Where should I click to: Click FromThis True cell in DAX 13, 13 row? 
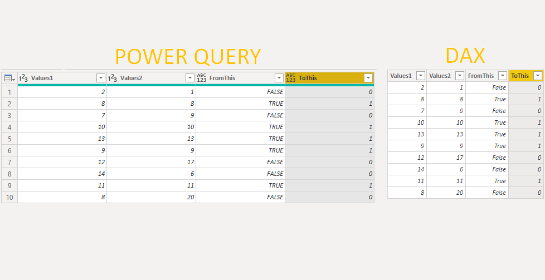[x=487, y=135]
